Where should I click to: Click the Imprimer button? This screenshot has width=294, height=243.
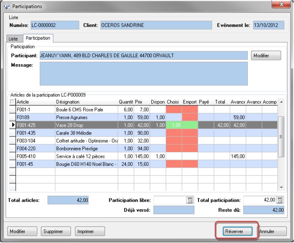[89, 230]
